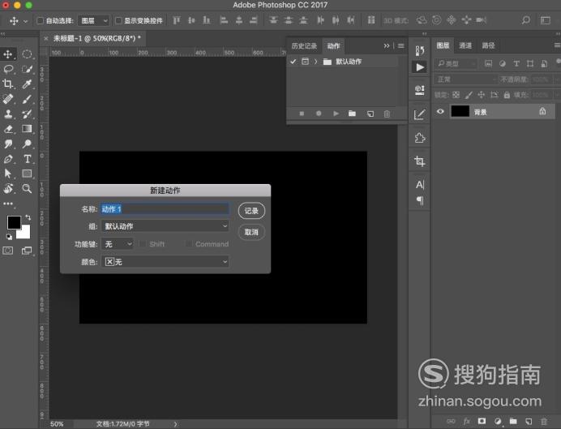Image resolution: width=561 pixels, height=429 pixels.
Task: Open the extra tools ellipsis menu
Action: 8,204
